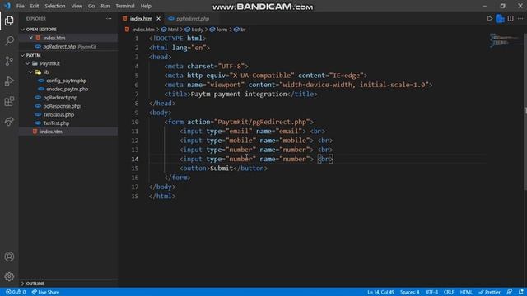Screen dimensions: 527x296
Task: Open the Extensions view
Action: click(9, 101)
